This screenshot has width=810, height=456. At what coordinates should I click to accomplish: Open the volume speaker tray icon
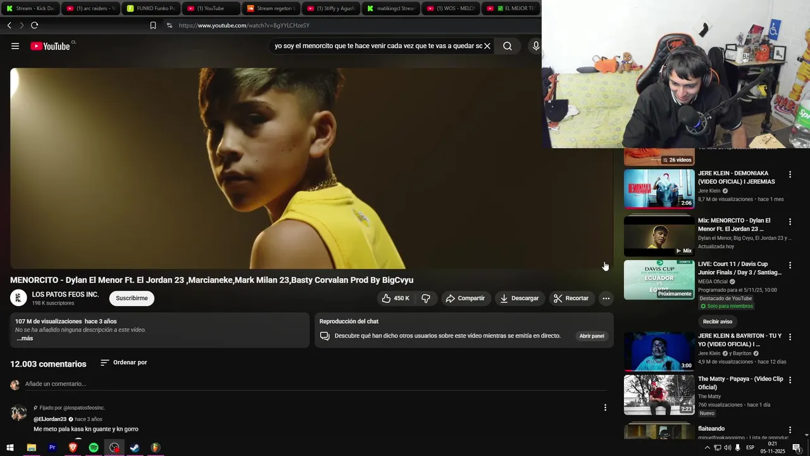728,448
